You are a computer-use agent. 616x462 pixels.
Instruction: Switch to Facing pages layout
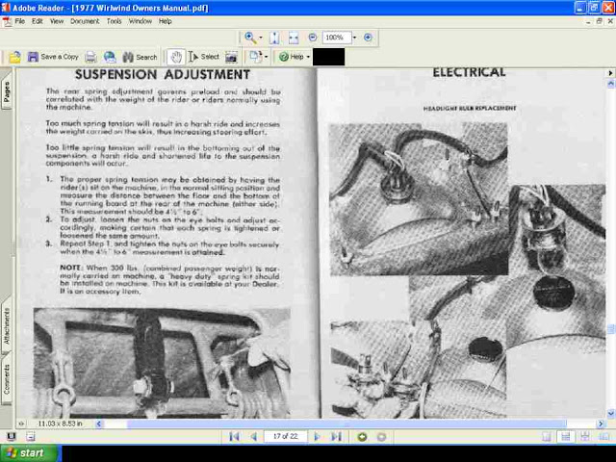tap(604, 436)
